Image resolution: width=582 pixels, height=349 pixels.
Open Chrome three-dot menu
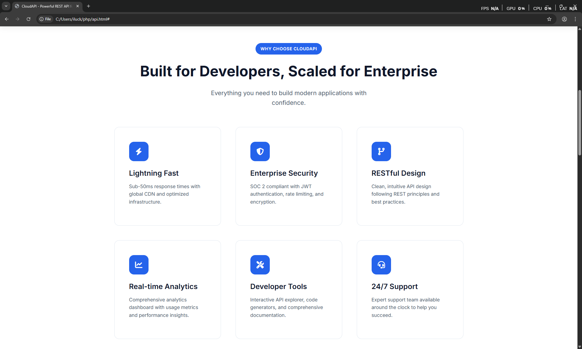(575, 19)
